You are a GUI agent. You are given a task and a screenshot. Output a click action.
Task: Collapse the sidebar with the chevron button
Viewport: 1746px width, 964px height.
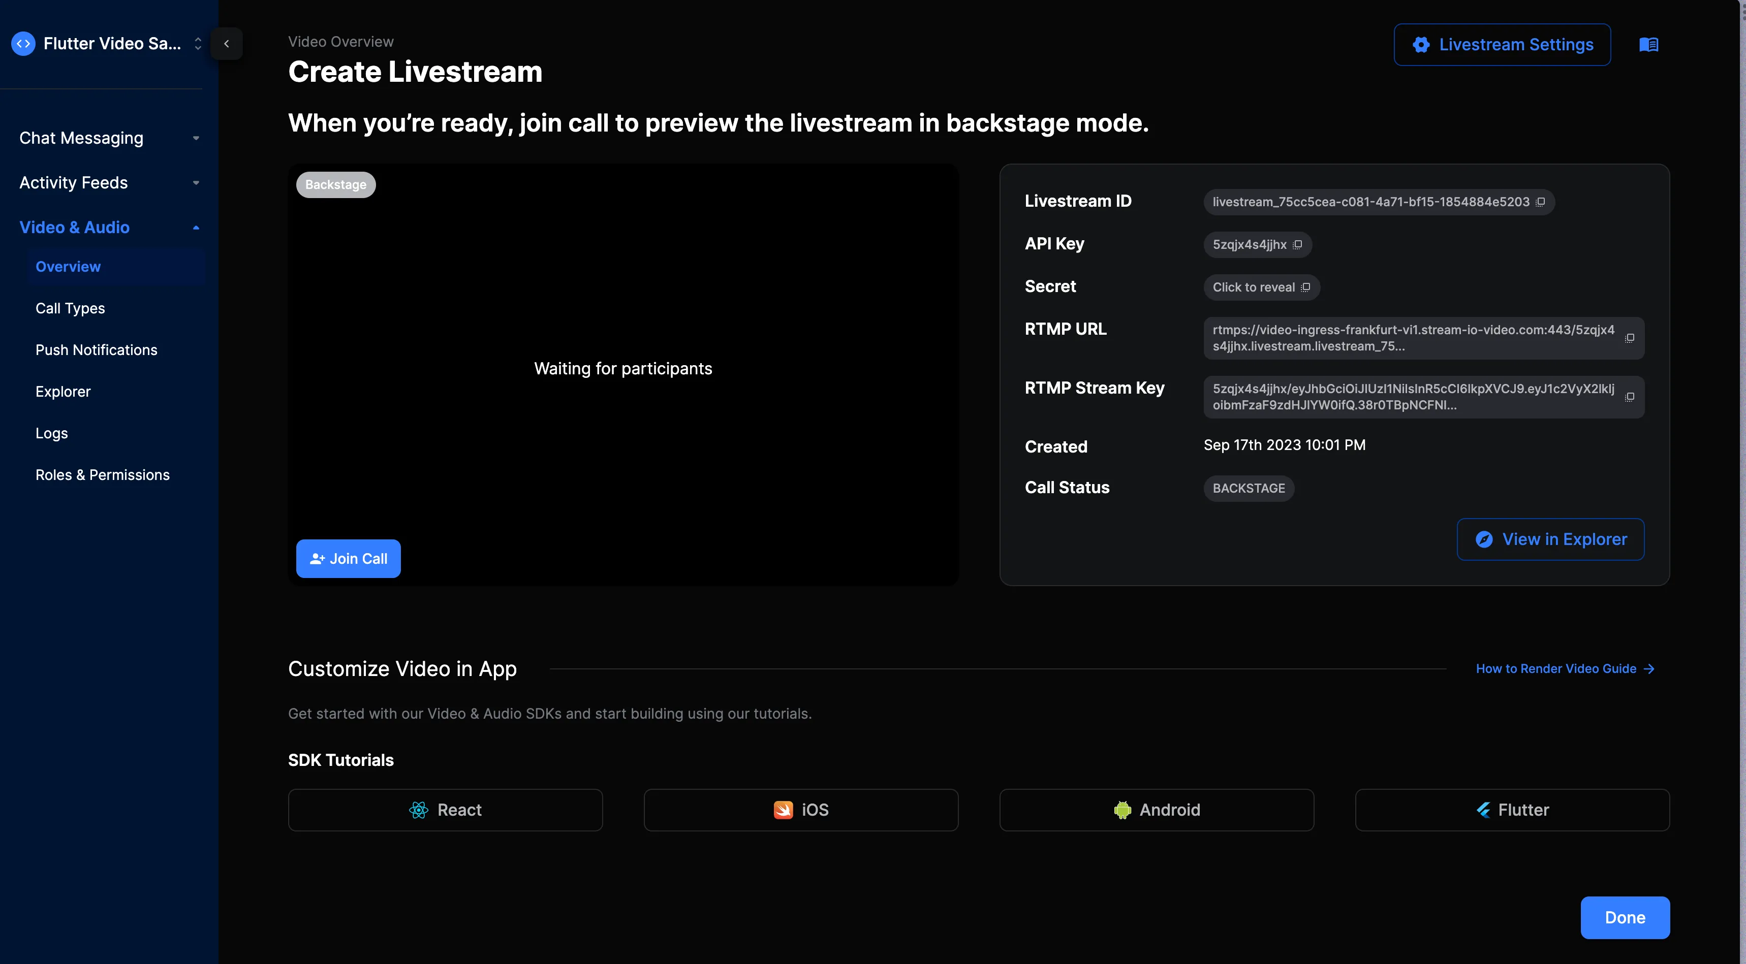pyautogui.click(x=227, y=43)
